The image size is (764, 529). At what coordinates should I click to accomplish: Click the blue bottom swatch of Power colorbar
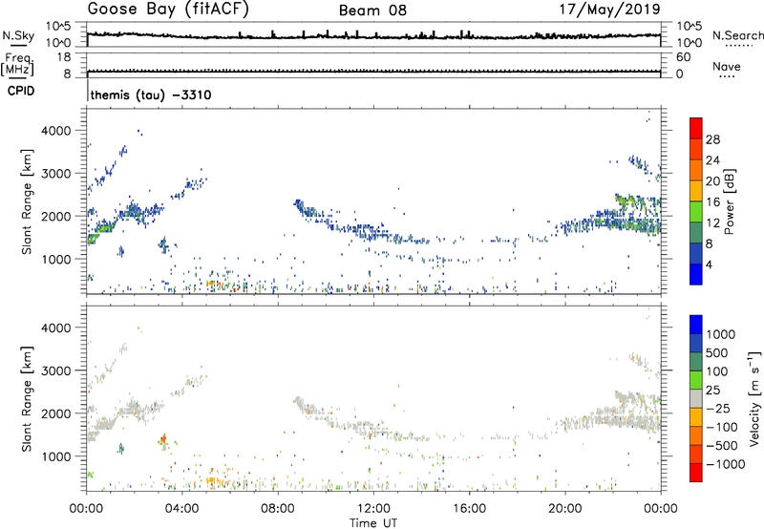click(696, 274)
